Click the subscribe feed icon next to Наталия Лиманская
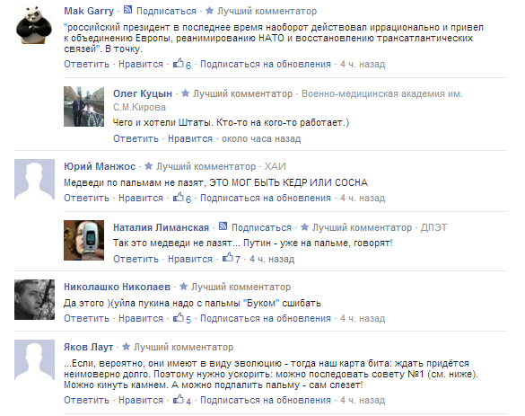Screen dimensions: 525x416 [223, 226]
